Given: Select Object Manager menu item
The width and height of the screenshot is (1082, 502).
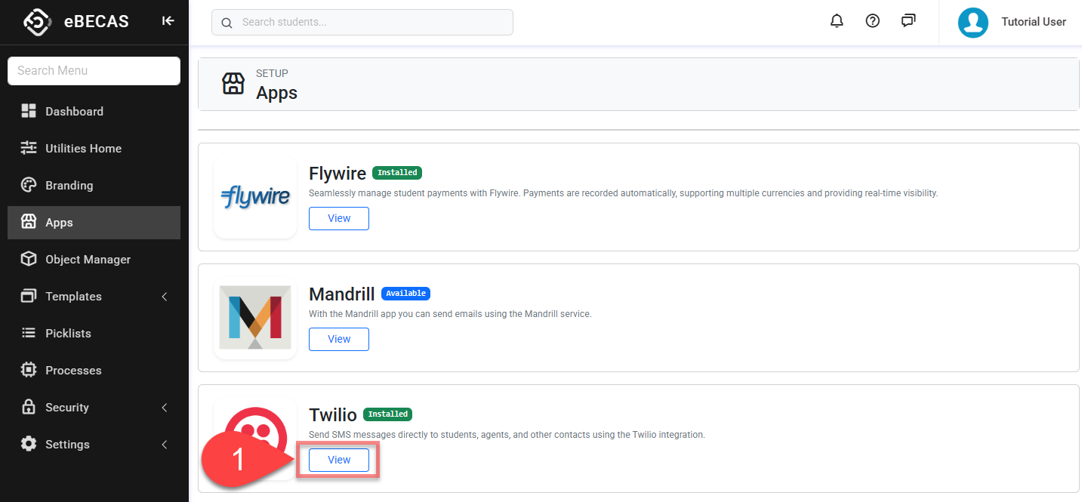Looking at the screenshot, I should coord(88,260).
